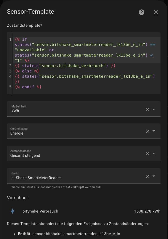Click the 1538.278 kWh preview value

point(147,211)
